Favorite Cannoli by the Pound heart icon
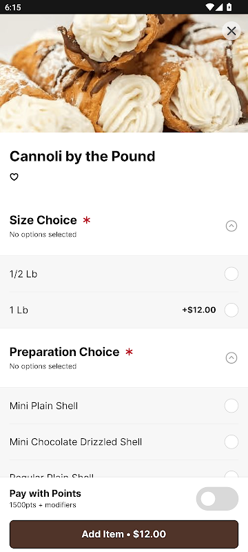 pyautogui.click(x=14, y=177)
